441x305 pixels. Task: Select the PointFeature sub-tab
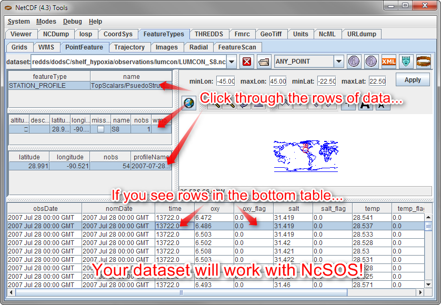84,47
